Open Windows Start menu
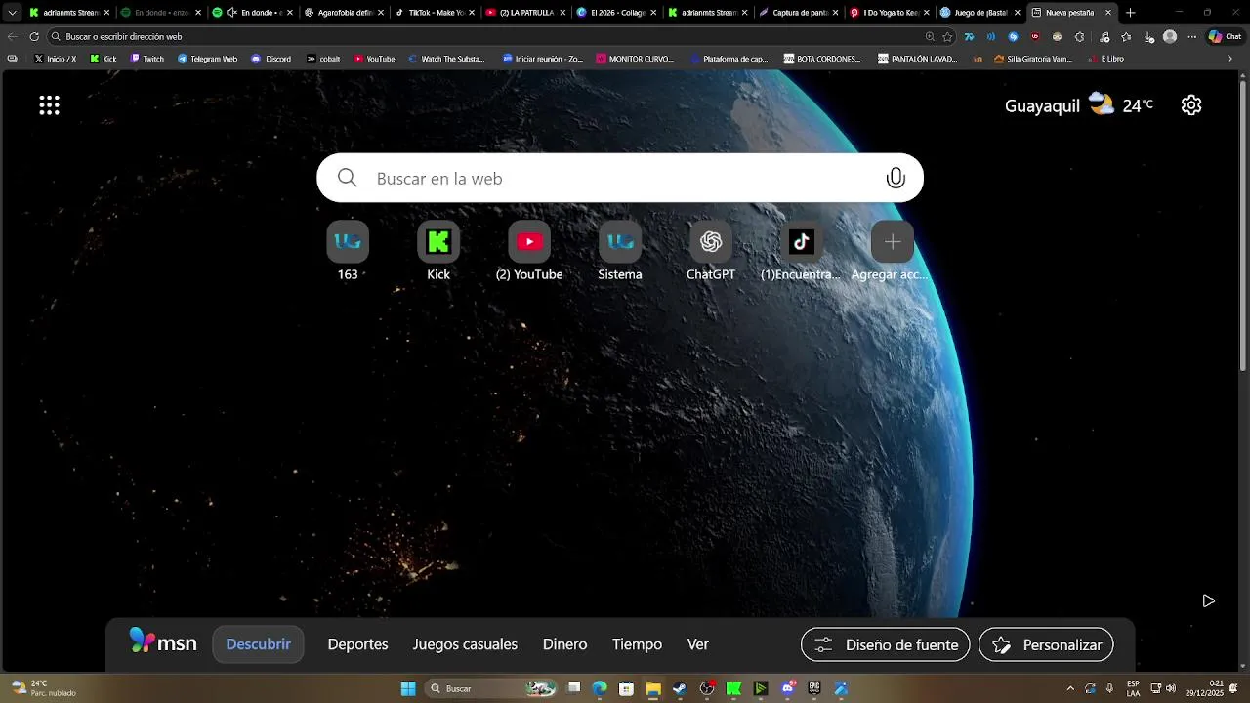The width and height of the screenshot is (1250, 703). [408, 689]
